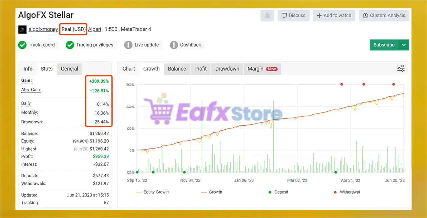This screenshot has height=218, width=427.
Task: Click the Cashback warning icon
Action: click(x=174, y=45)
